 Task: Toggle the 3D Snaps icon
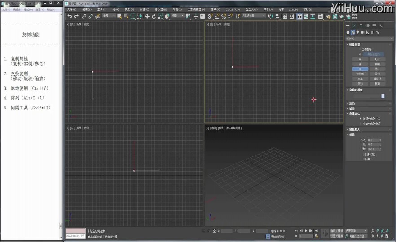210,17
